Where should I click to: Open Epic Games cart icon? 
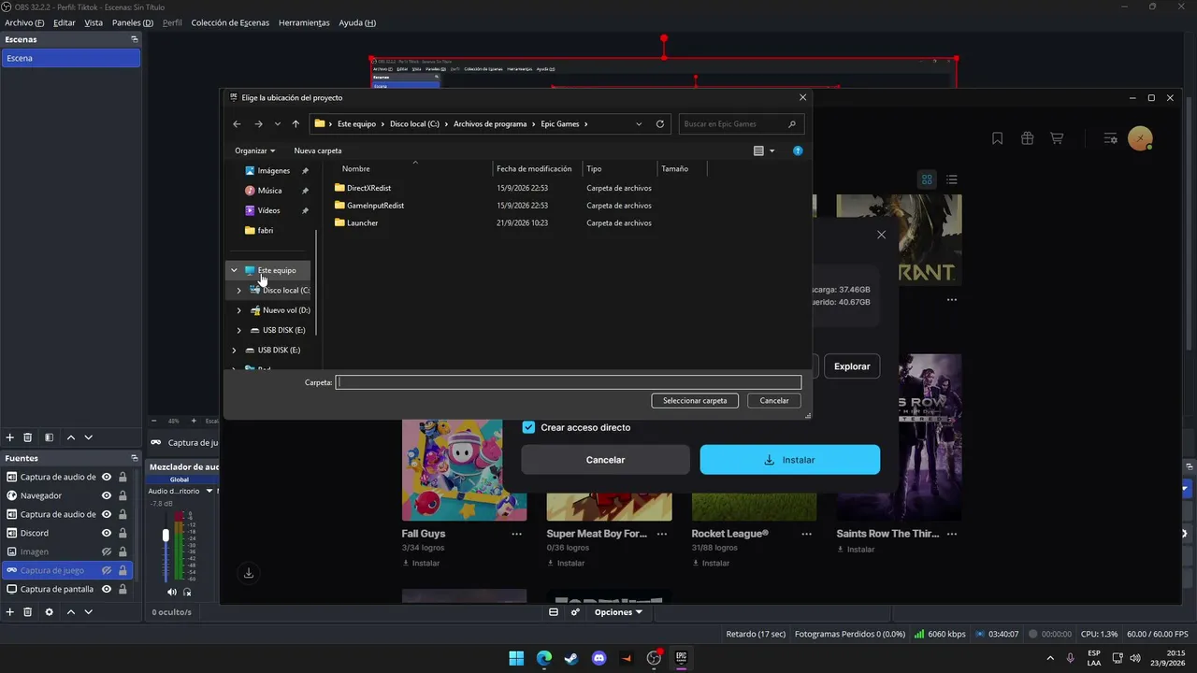pos(1057,138)
